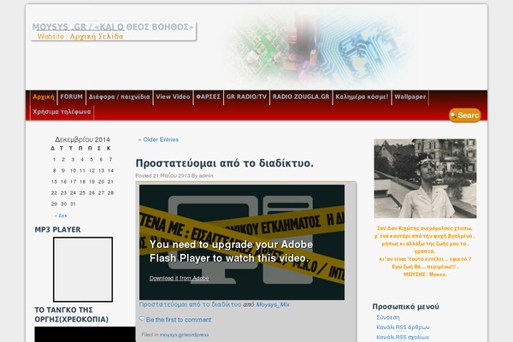
Task: Click calendar day 31
Action: (73, 203)
